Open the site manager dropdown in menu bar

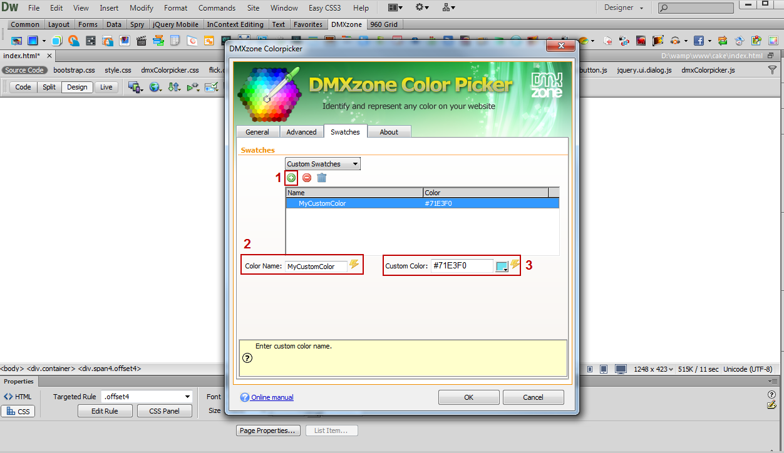pyautogui.click(x=449, y=8)
